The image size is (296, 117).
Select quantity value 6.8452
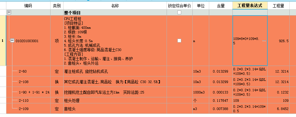pyautogui.click(x=279, y=108)
